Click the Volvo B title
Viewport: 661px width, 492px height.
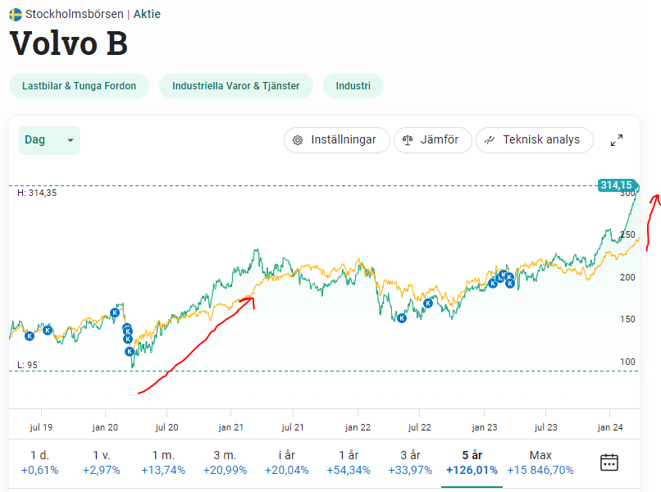68,43
